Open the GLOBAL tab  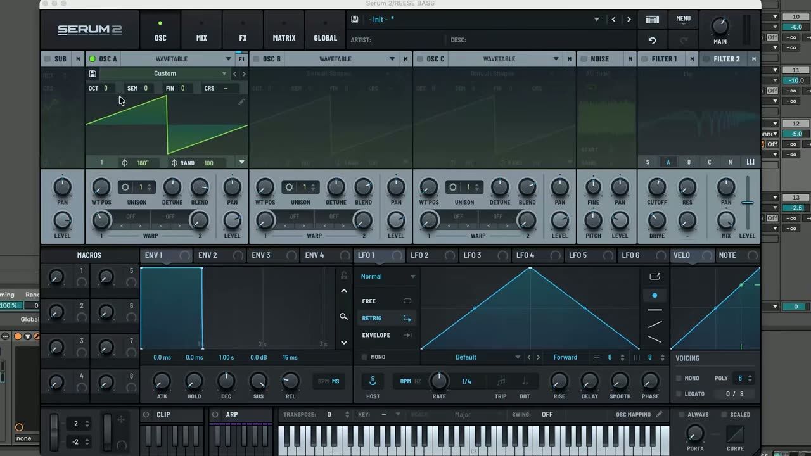[x=326, y=30]
